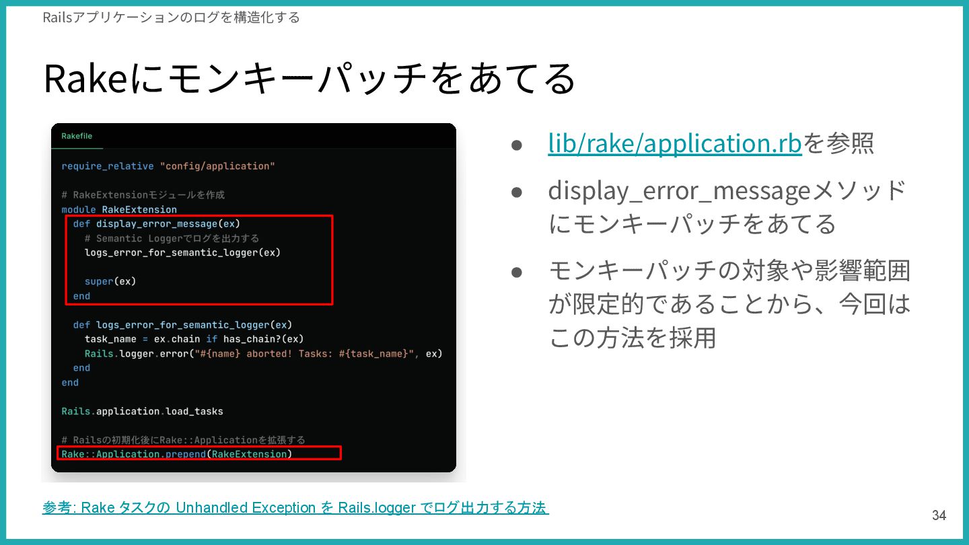Image resolution: width=969 pixels, height=545 pixels.
Task: Click the 'task_name = ex.chain' line
Action: point(194,339)
